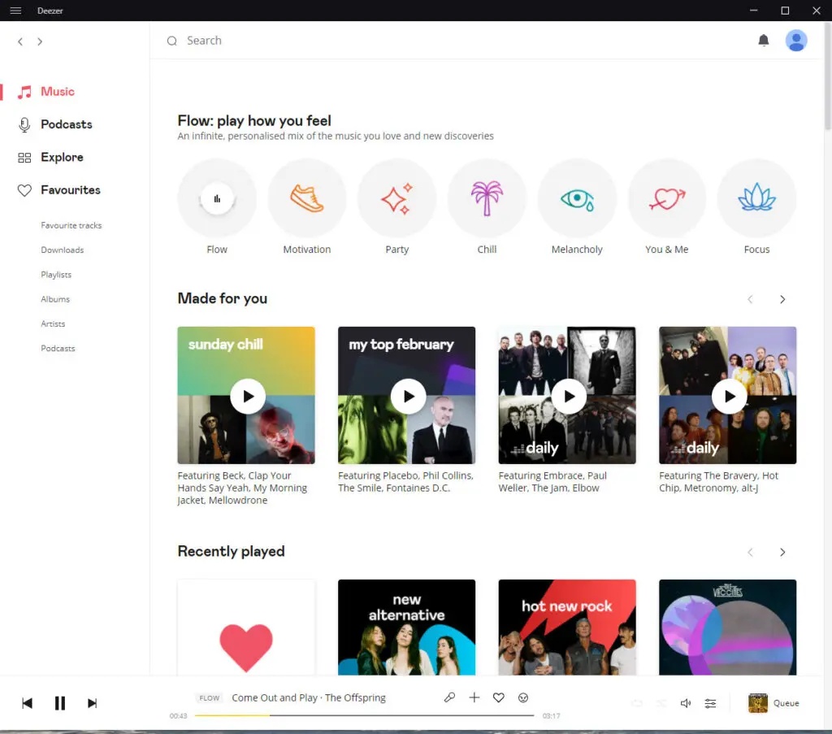Image resolution: width=832 pixels, height=734 pixels.
Task: Go back with the left arrow
Action: [x=20, y=41]
